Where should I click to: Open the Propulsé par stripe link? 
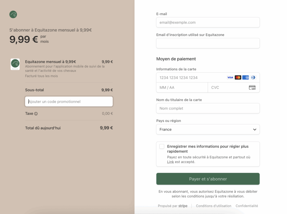(173, 206)
